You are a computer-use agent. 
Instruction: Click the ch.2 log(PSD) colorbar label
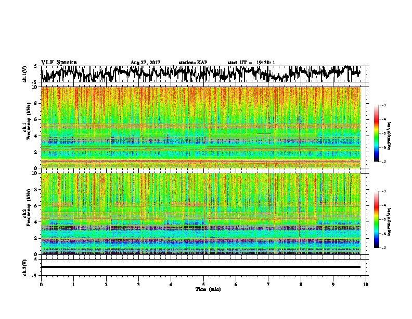click(x=389, y=221)
